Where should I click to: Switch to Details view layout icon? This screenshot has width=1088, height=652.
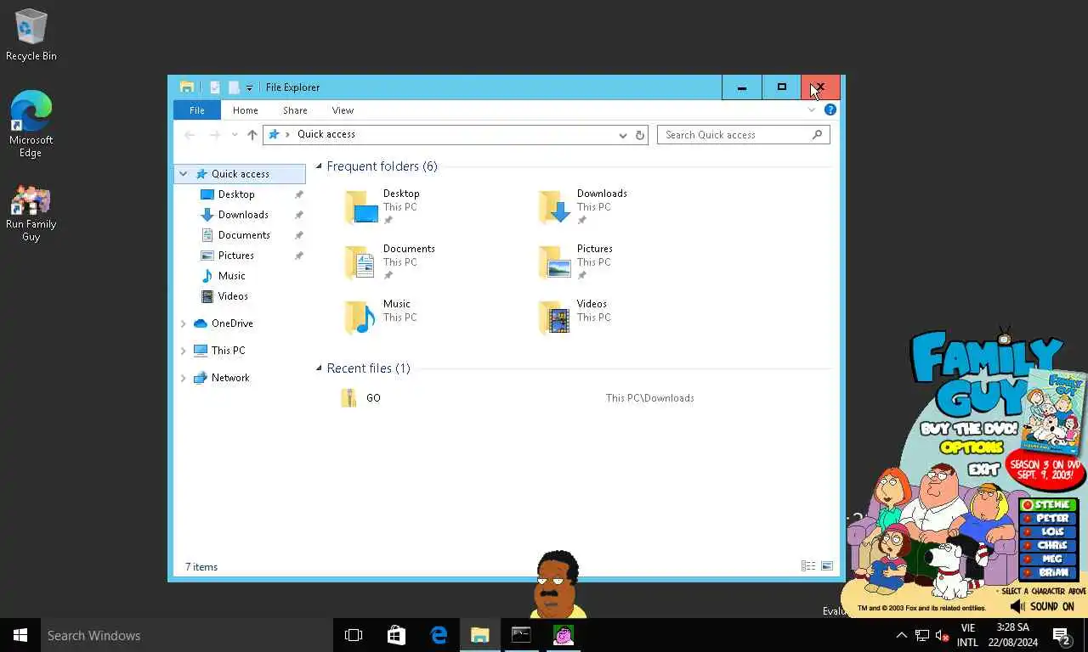pyautogui.click(x=808, y=566)
